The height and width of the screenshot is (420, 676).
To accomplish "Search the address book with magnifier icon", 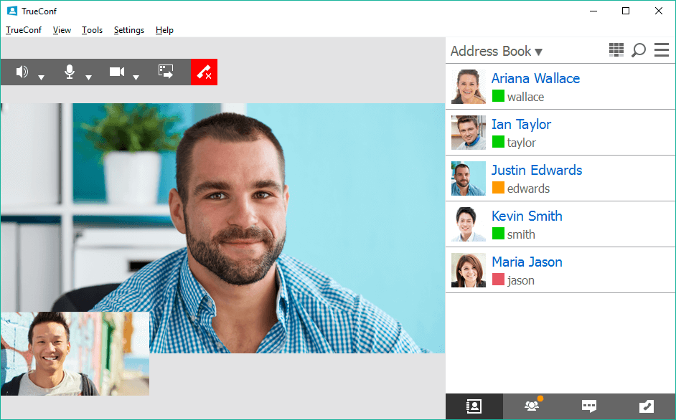I will click(x=639, y=50).
